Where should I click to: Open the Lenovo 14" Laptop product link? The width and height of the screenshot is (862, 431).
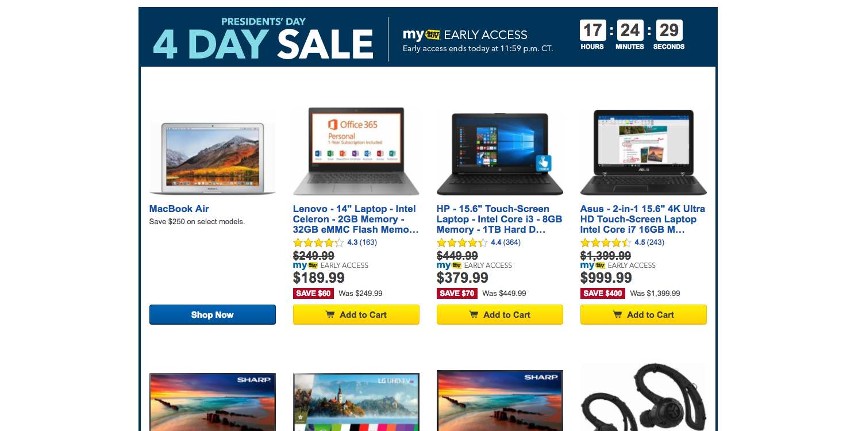coord(356,219)
